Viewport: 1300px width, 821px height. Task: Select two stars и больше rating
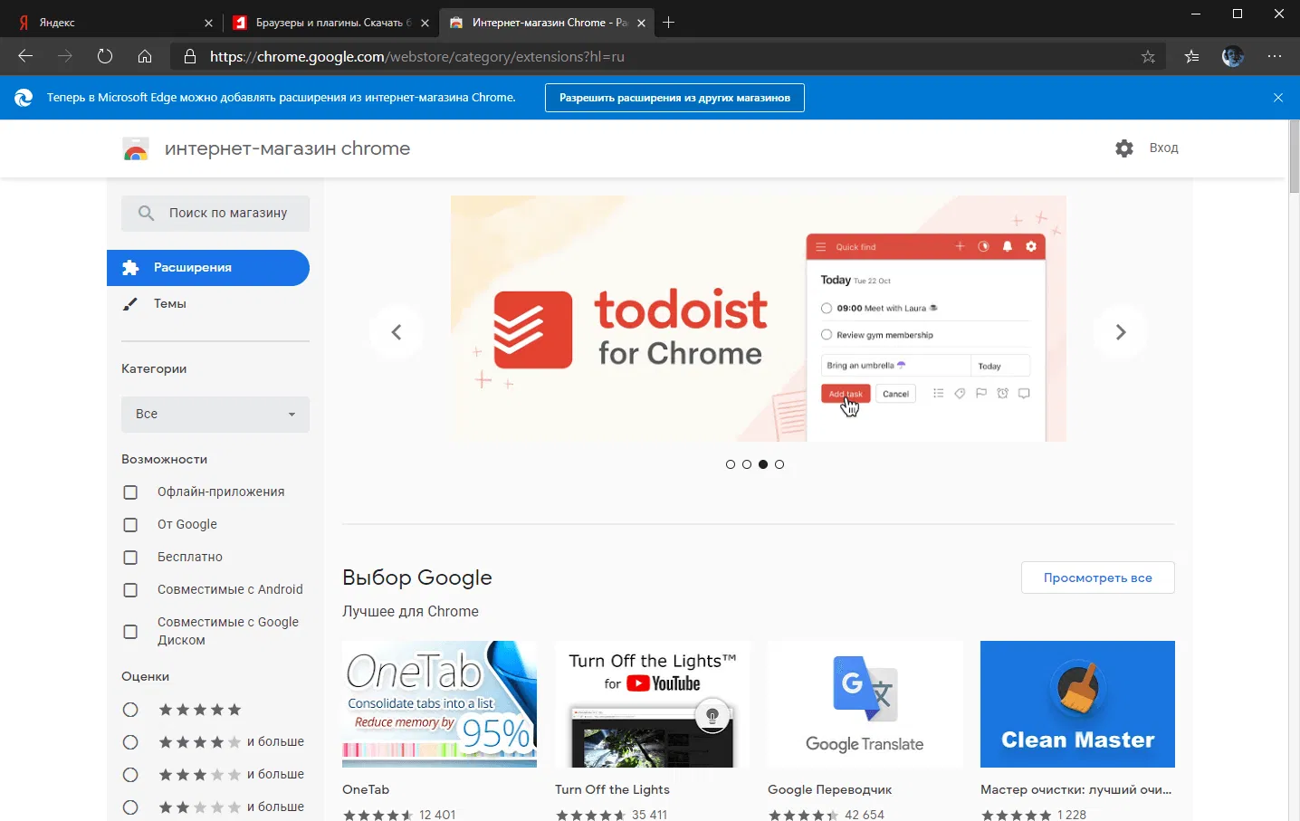click(130, 807)
